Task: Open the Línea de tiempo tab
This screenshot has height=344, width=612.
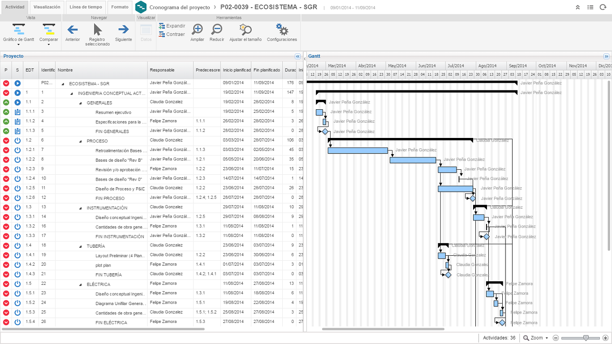Action: (86, 7)
